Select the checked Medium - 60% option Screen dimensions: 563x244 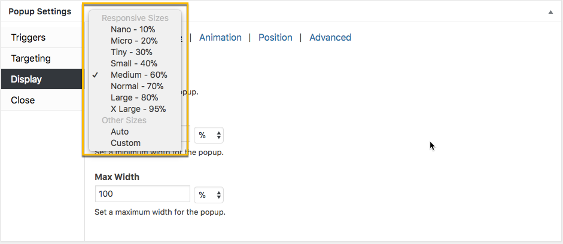139,75
